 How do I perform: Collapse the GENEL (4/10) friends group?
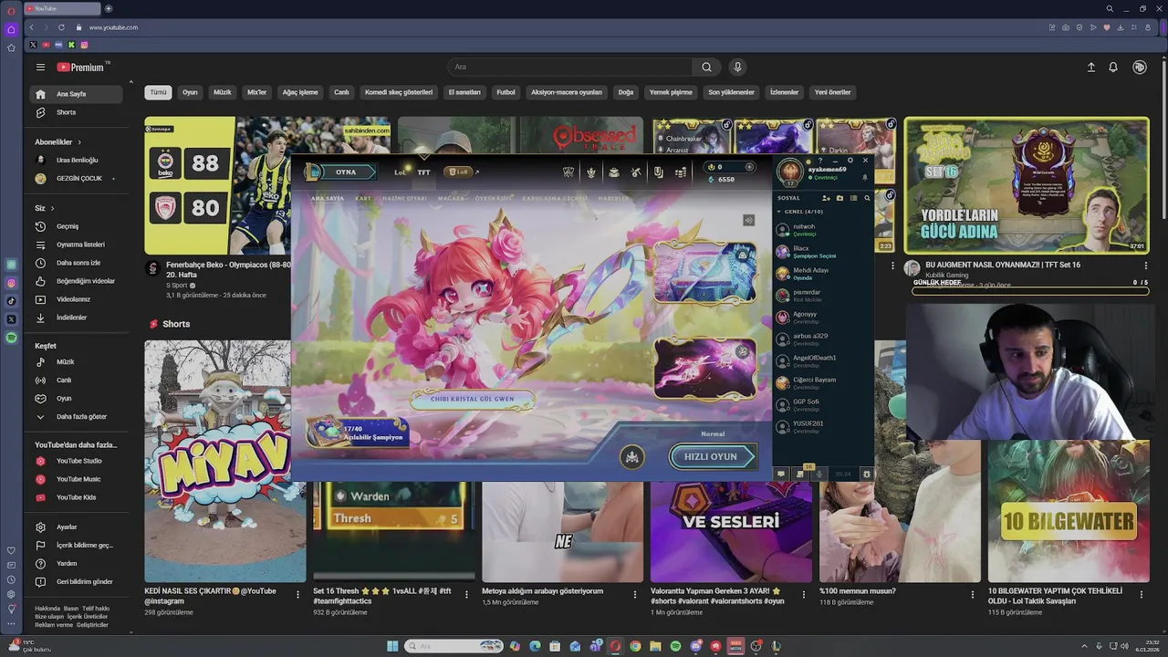coord(779,212)
